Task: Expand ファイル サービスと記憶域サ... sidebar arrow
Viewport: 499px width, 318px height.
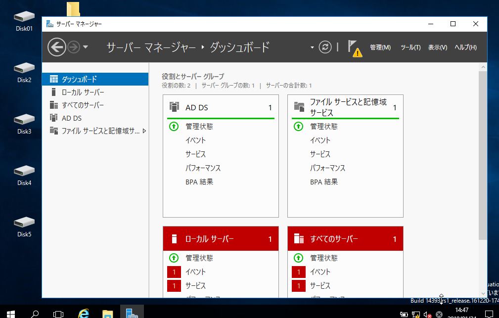Action: pos(144,131)
